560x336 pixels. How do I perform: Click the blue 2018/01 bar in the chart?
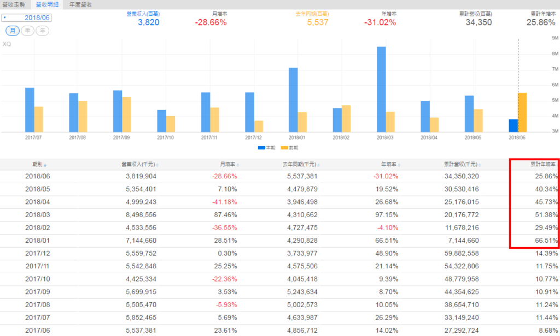pos(293,100)
